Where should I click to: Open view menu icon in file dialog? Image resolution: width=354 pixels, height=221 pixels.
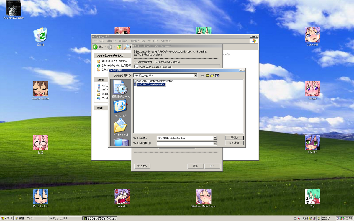click(217, 75)
